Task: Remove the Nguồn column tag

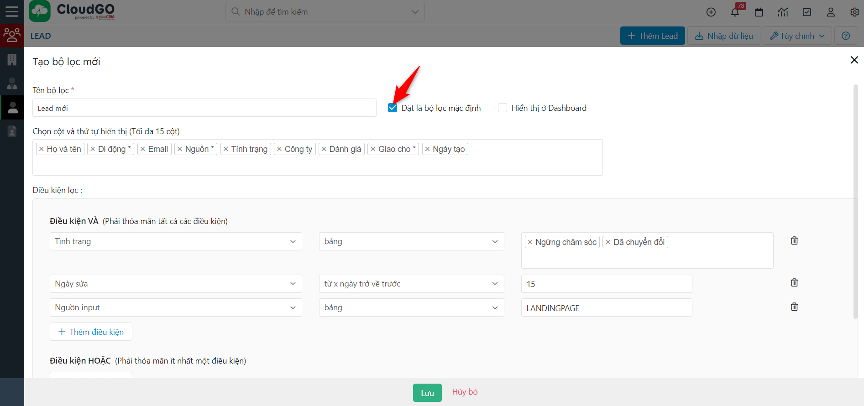Action: coord(180,149)
